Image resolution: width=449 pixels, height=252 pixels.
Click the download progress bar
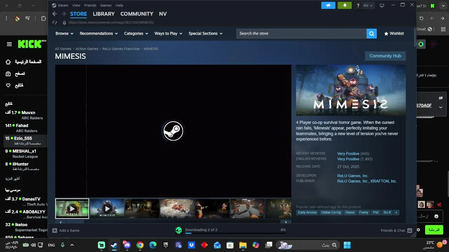pos(235,233)
